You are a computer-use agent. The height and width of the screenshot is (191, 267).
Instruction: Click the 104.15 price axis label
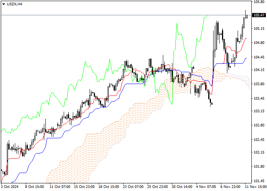pyautogui.click(x=259, y=70)
